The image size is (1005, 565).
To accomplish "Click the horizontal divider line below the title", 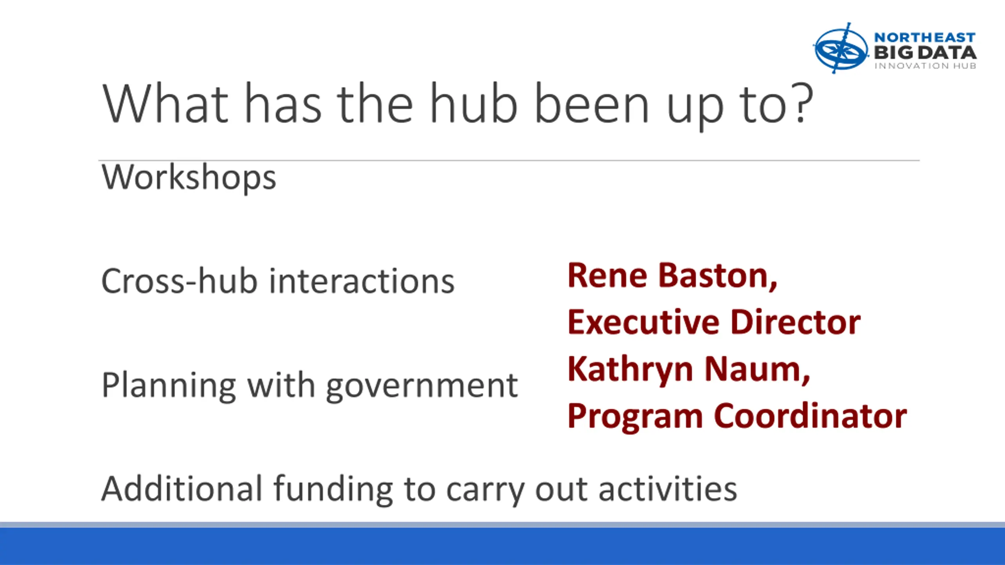I will click(509, 160).
